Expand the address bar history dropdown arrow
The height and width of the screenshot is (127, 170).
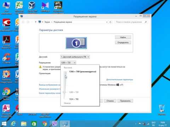pos(107,22)
